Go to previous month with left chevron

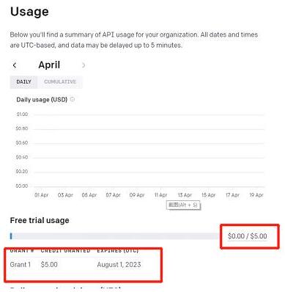(15, 65)
